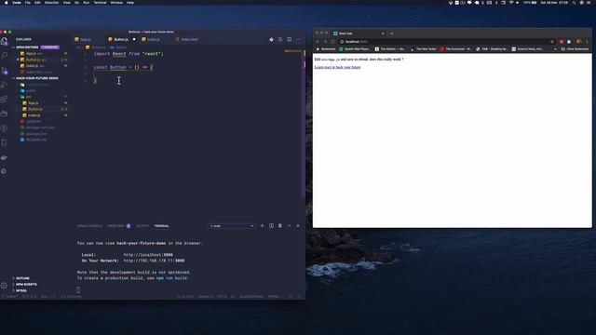Screen dimensions: 596x335
Task: Open a new browser tab with the plus
Action: (x=391, y=33)
